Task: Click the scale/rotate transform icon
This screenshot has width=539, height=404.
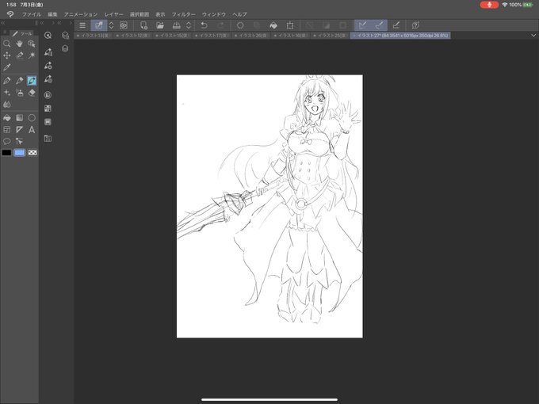Action: (290, 25)
